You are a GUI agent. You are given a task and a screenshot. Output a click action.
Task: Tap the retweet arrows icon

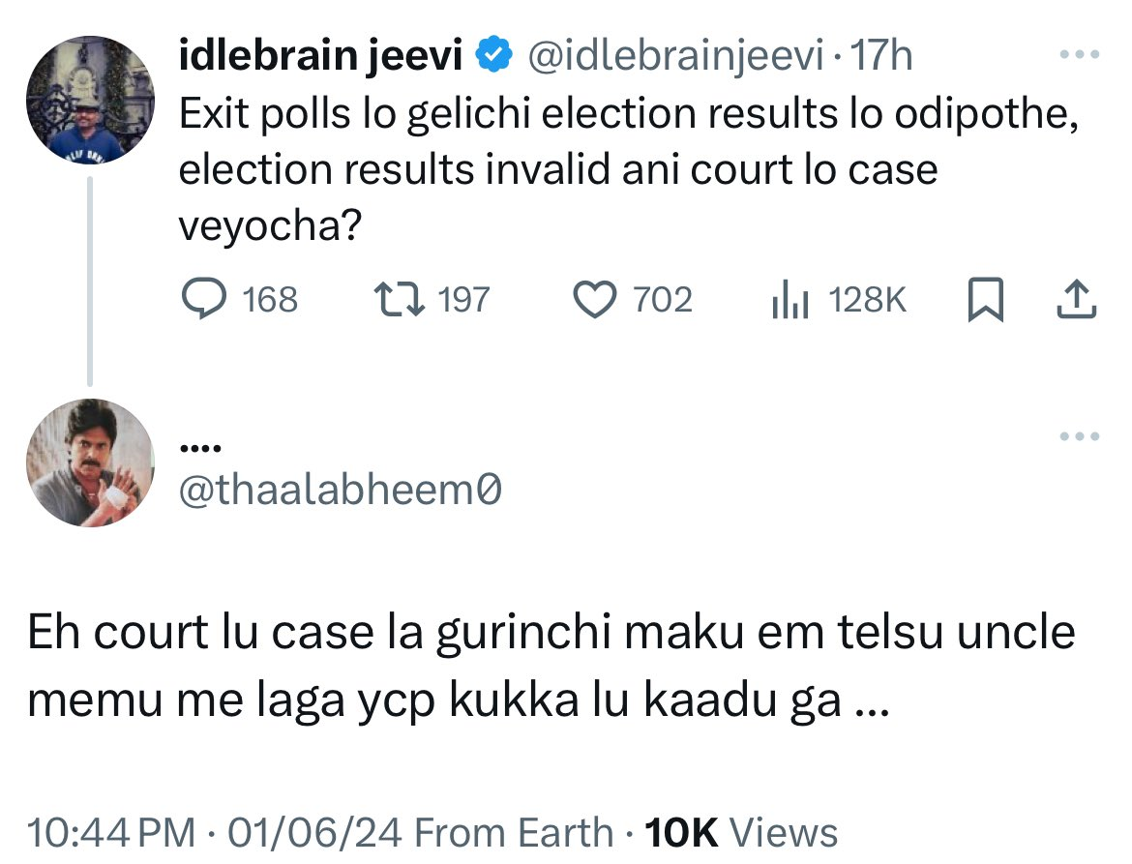[x=399, y=299]
